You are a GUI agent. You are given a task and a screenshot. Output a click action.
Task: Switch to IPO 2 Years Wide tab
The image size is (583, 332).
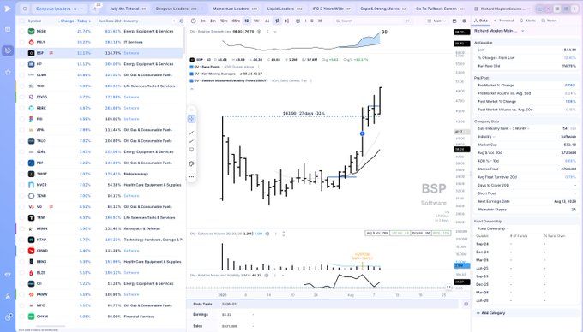(x=331, y=9)
